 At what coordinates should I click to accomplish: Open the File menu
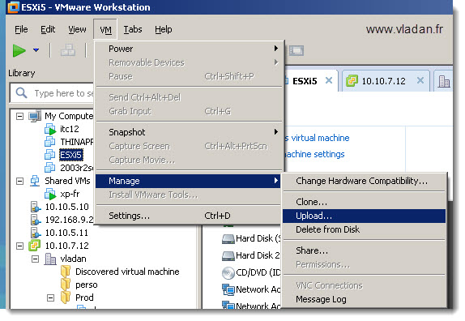point(21,29)
